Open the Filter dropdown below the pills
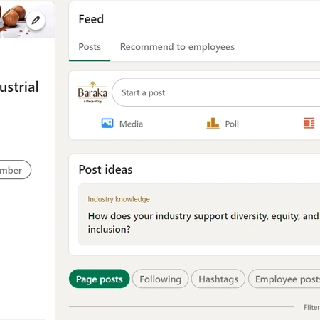This screenshot has width=320, height=320. pyautogui.click(x=311, y=307)
